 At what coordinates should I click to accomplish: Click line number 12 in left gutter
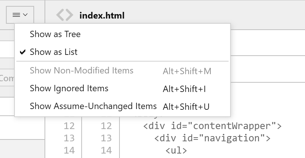point(69,126)
